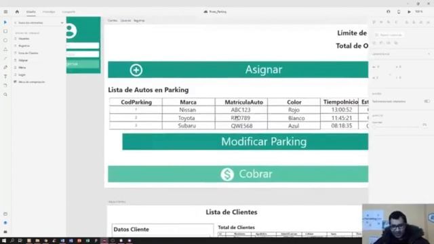This screenshot has width=434, height=244.
Task: Select the Asignar artboard layer
Action: pyautogui.click(x=23, y=60)
